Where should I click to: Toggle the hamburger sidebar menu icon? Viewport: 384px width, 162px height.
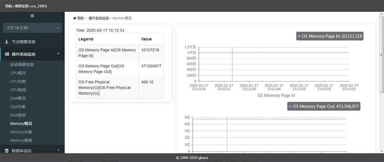click(32, 16)
